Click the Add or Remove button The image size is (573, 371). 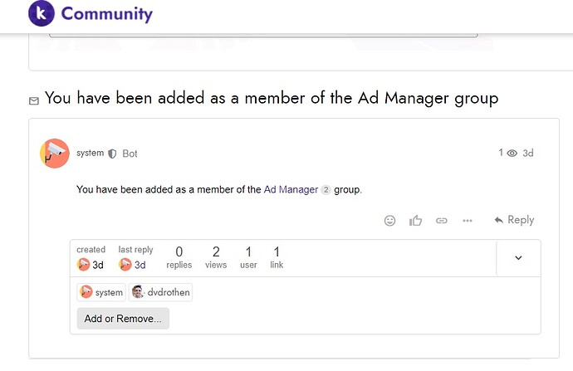point(123,319)
